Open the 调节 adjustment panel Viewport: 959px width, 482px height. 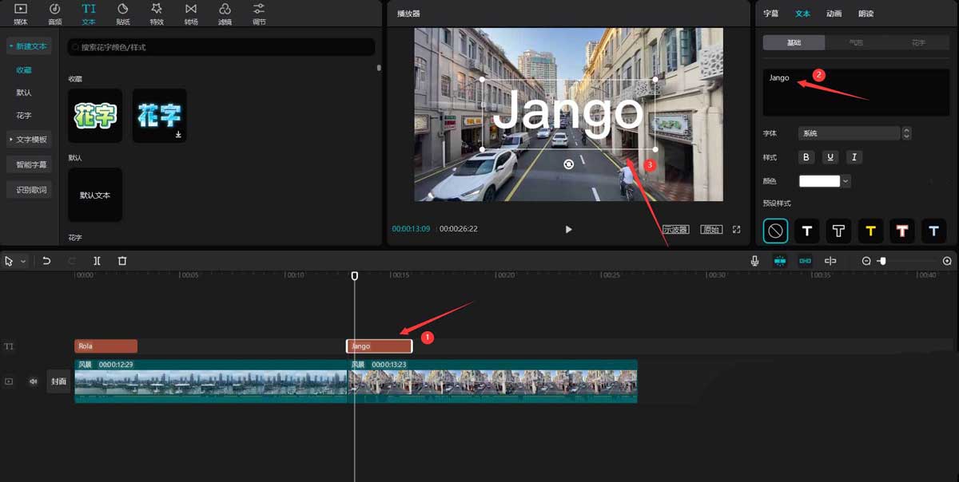pos(258,14)
